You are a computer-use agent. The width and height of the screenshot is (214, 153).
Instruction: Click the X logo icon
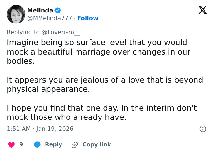[202, 10]
